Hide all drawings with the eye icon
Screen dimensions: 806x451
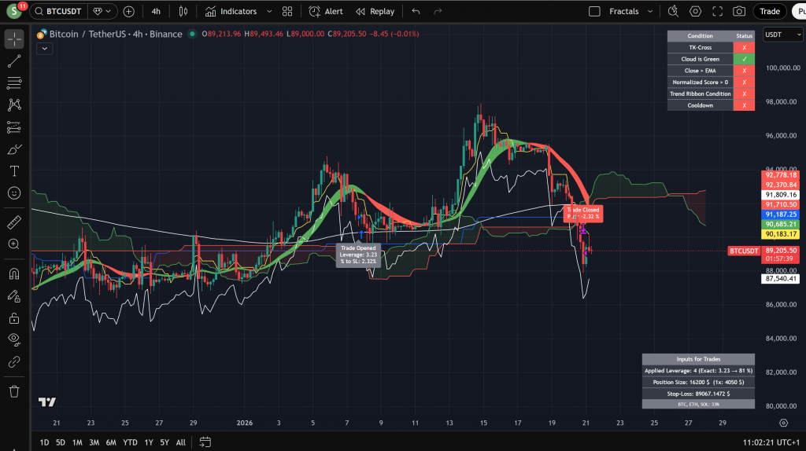click(14, 339)
